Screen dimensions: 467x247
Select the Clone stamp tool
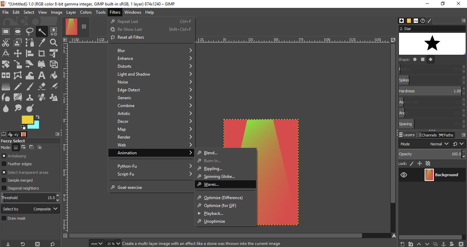click(x=30, y=97)
